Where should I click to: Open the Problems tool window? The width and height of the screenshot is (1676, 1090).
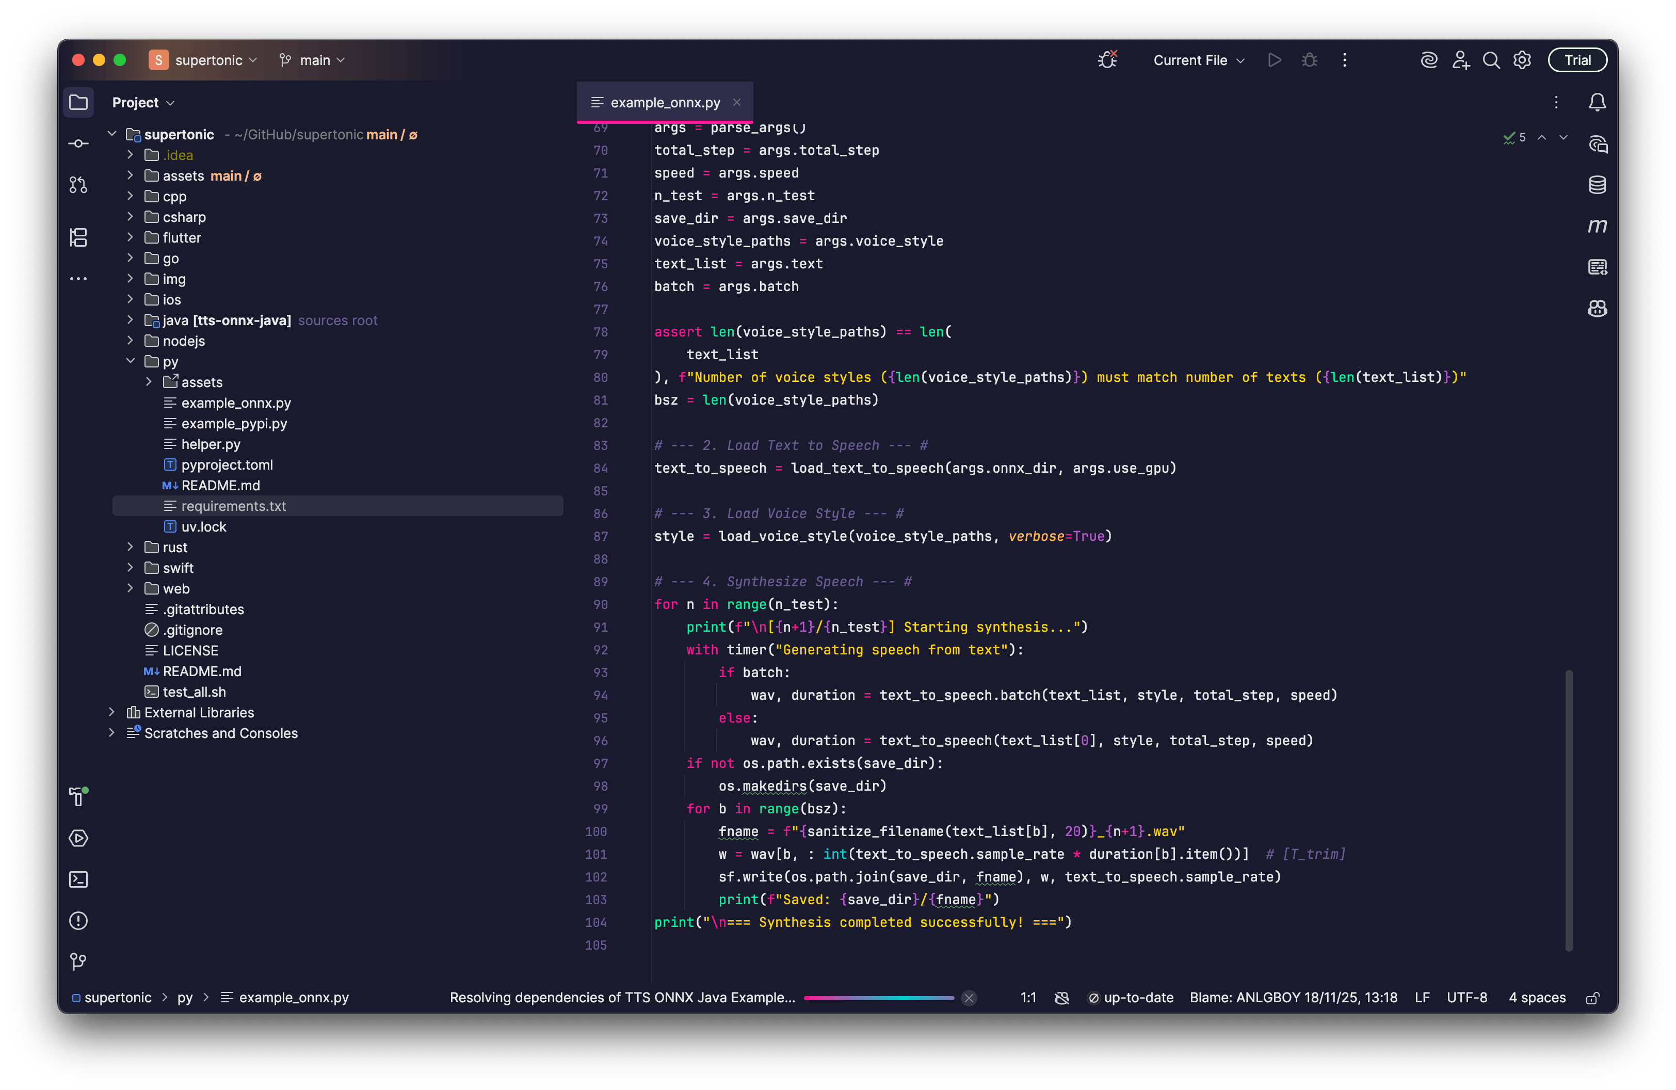tap(78, 921)
